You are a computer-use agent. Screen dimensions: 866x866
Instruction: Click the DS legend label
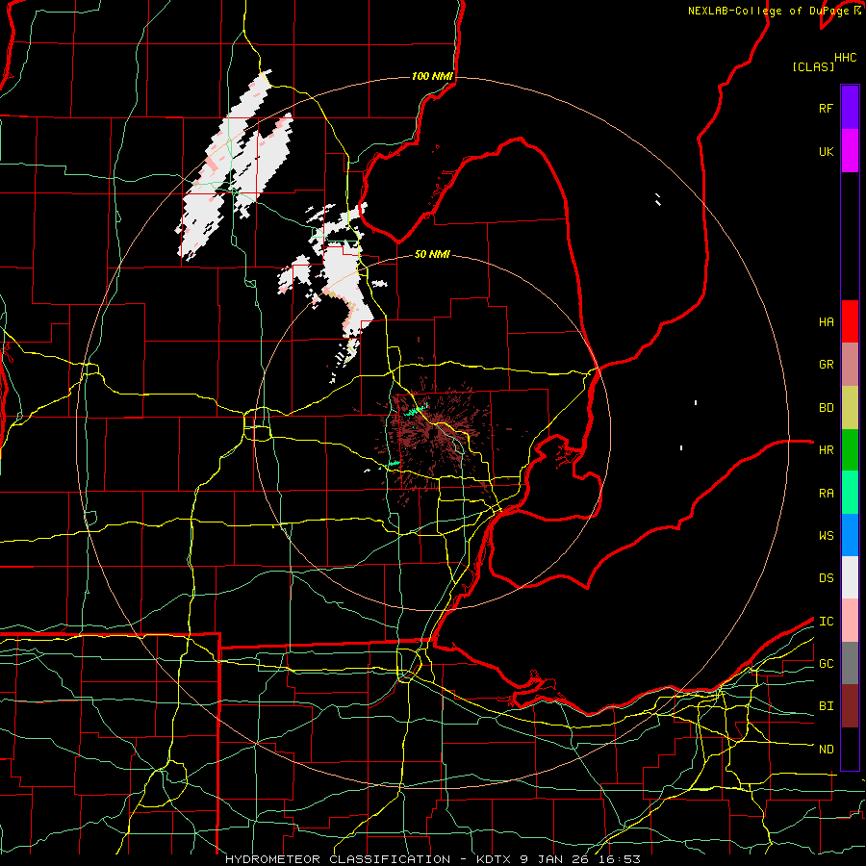click(x=826, y=578)
